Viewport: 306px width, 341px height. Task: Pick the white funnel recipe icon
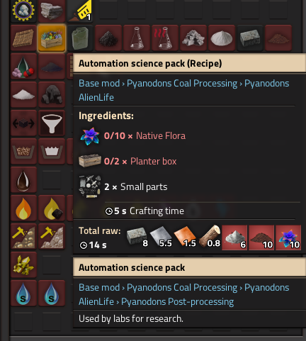coord(52,123)
